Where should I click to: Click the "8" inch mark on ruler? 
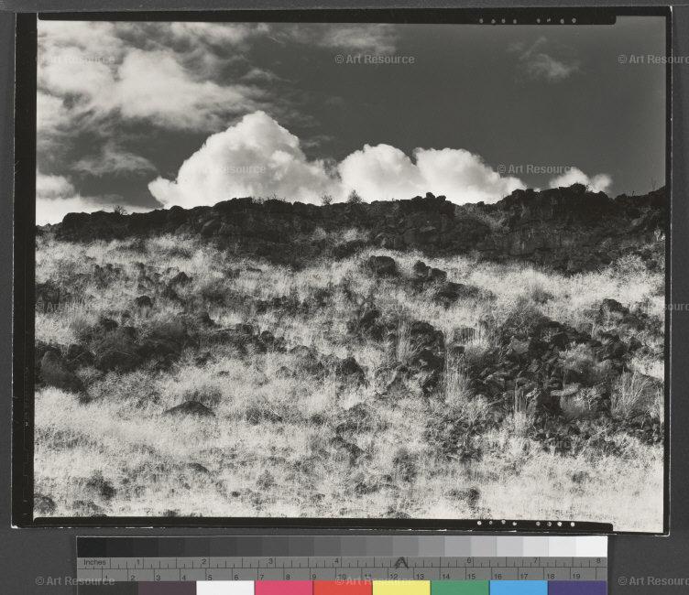click(x=598, y=561)
